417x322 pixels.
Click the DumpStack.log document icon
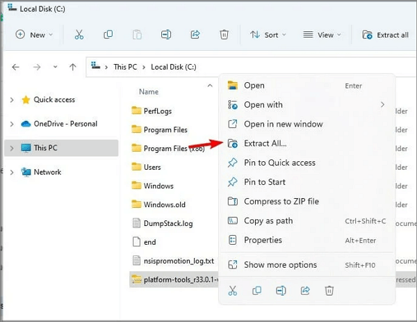(136, 223)
